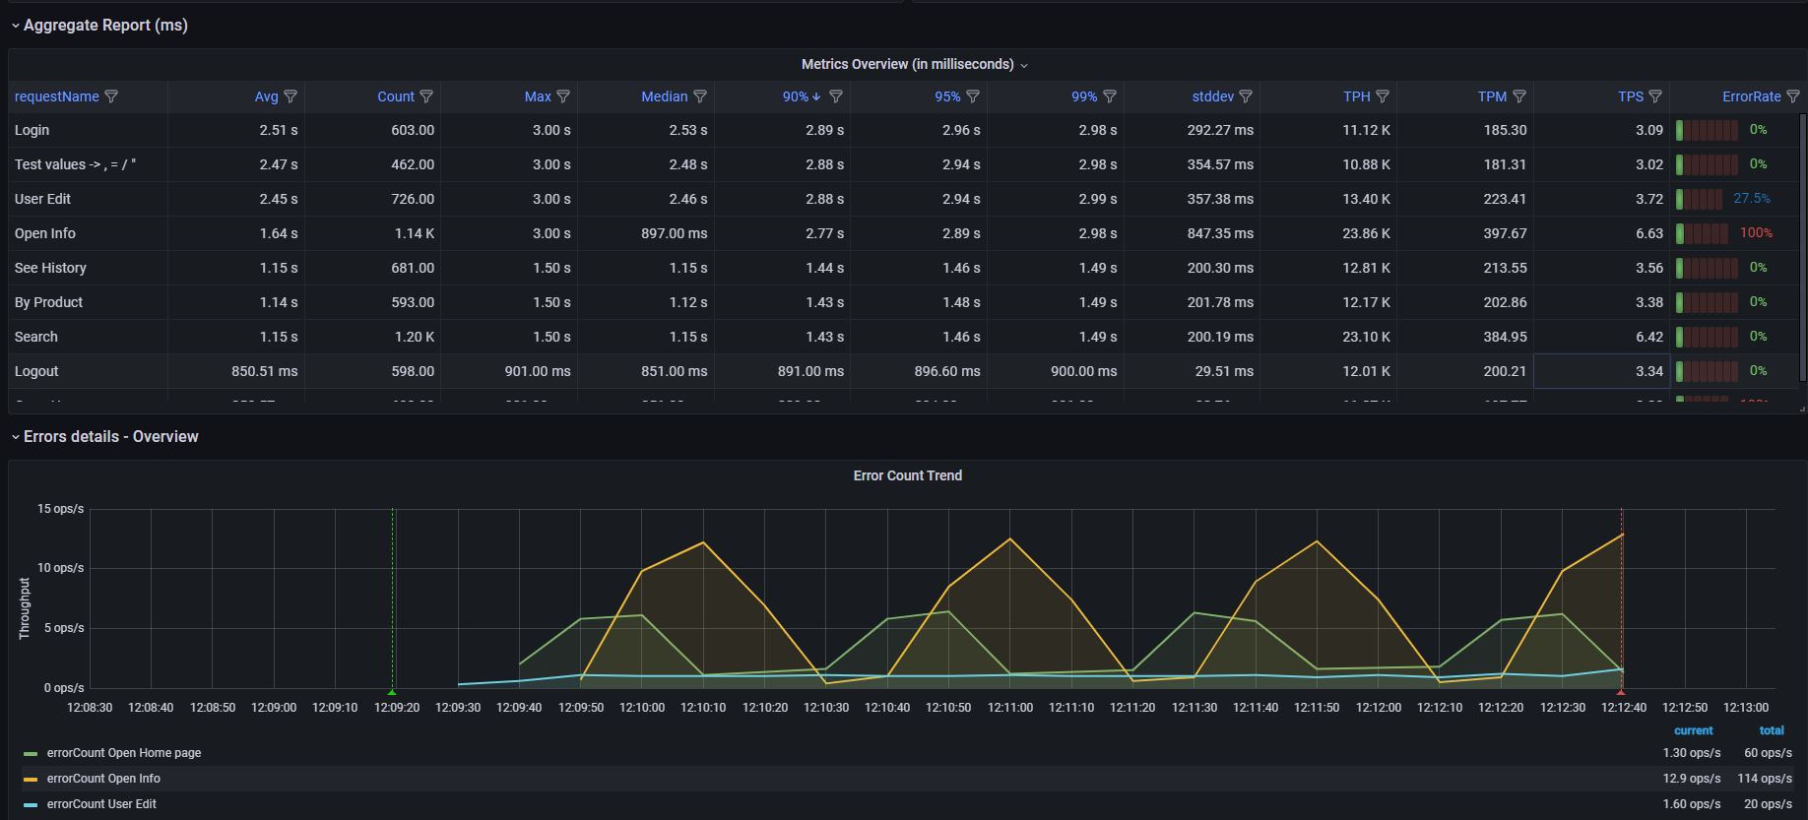Select the Login row name cell
Image resolution: width=1808 pixels, height=820 pixels.
(88, 130)
